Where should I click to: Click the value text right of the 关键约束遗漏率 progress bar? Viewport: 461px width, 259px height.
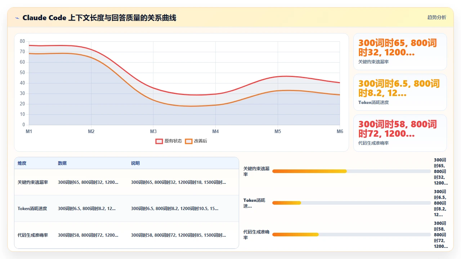click(441, 171)
